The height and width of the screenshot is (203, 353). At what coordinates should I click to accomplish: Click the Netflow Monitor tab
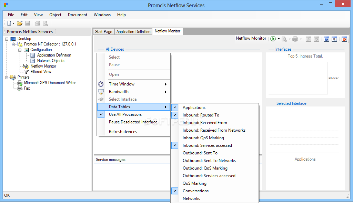(168, 31)
